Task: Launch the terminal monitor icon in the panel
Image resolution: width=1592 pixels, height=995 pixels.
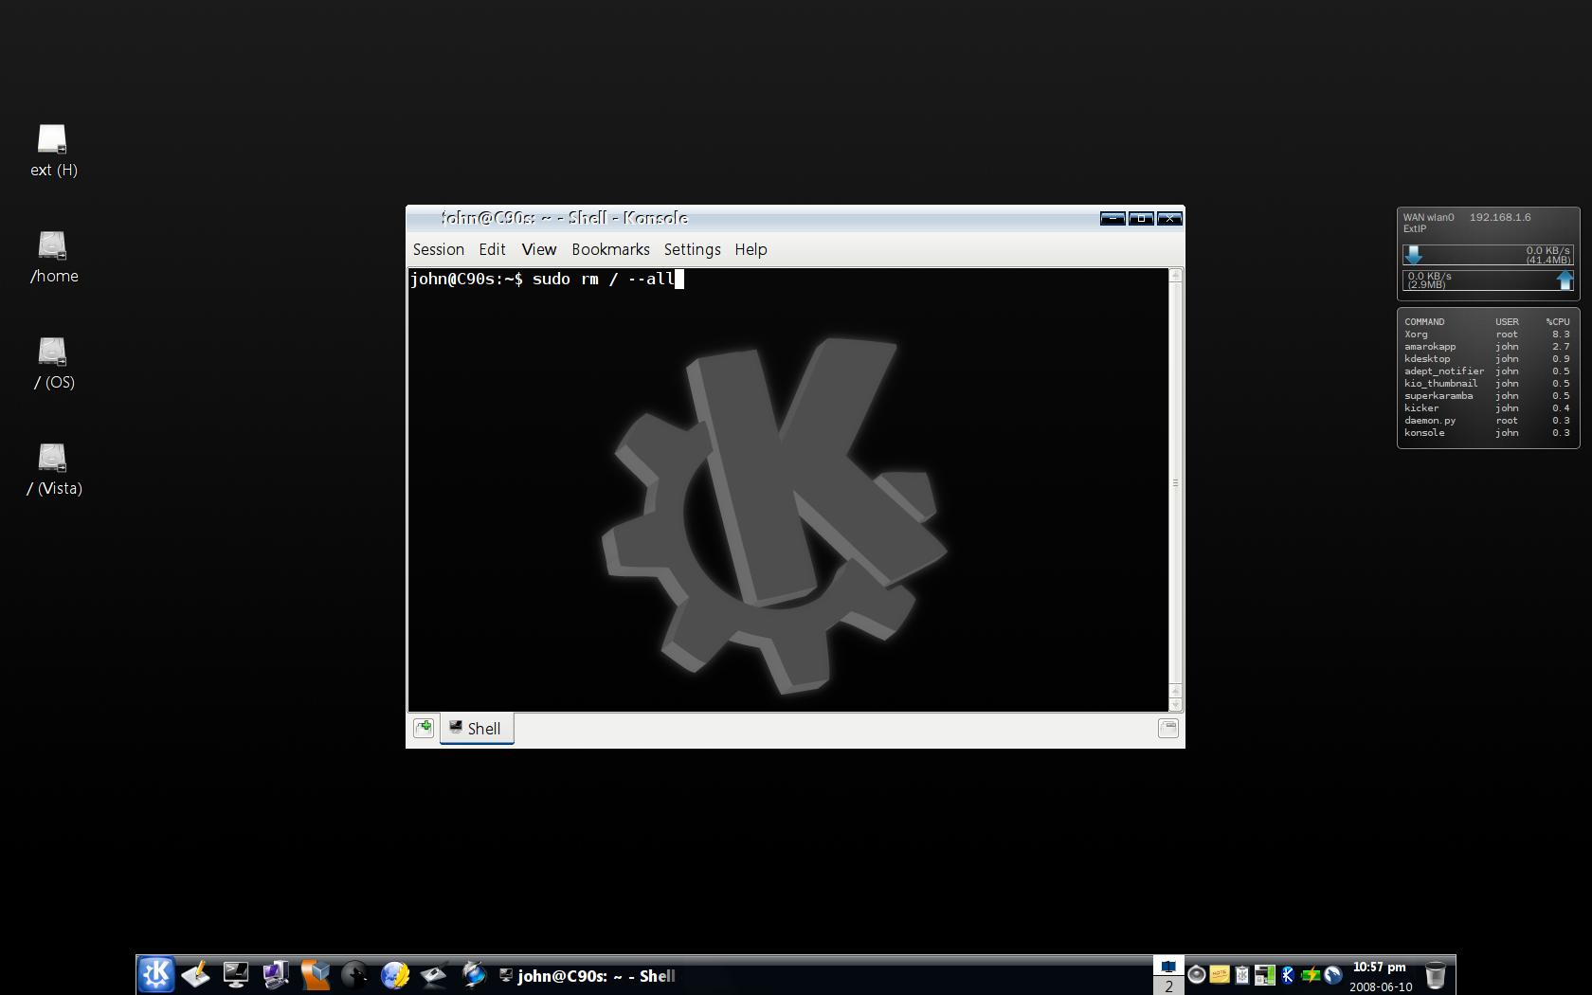Action: pyautogui.click(x=236, y=974)
